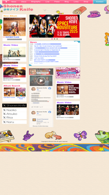Viewport: 109px width, 195px height.
Task: Click the Shonen Knife site logo
Action: 18,8
